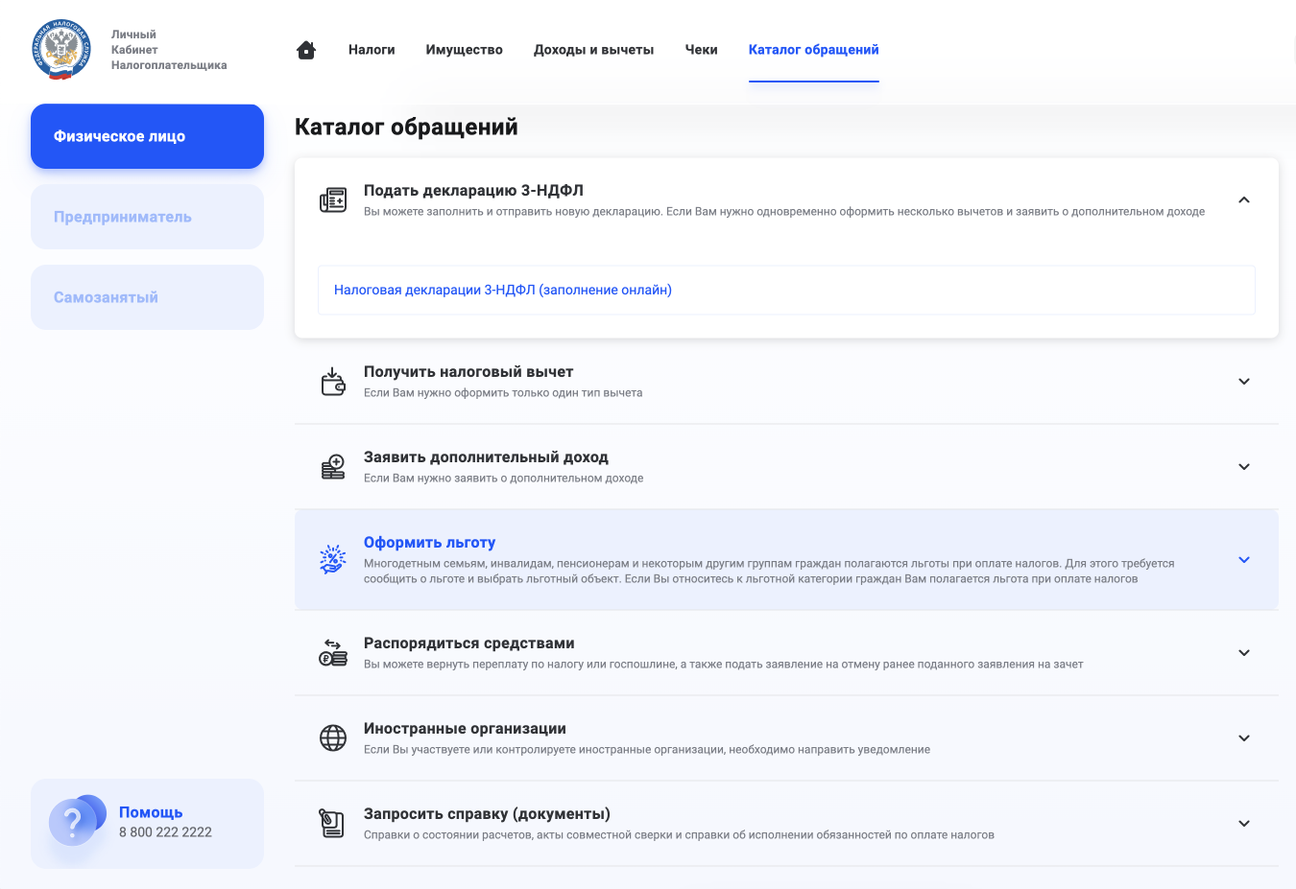The height and width of the screenshot is (889, 1296).
Task: Expand the Оформить льготу chevron
Action: click(x=1244, y=559)
